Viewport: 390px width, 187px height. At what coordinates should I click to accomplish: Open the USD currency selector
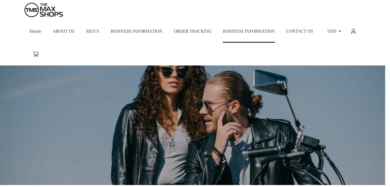334,31
